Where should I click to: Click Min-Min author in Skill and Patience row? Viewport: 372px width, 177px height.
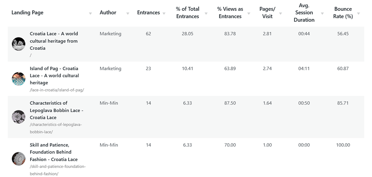pos(109,145)
